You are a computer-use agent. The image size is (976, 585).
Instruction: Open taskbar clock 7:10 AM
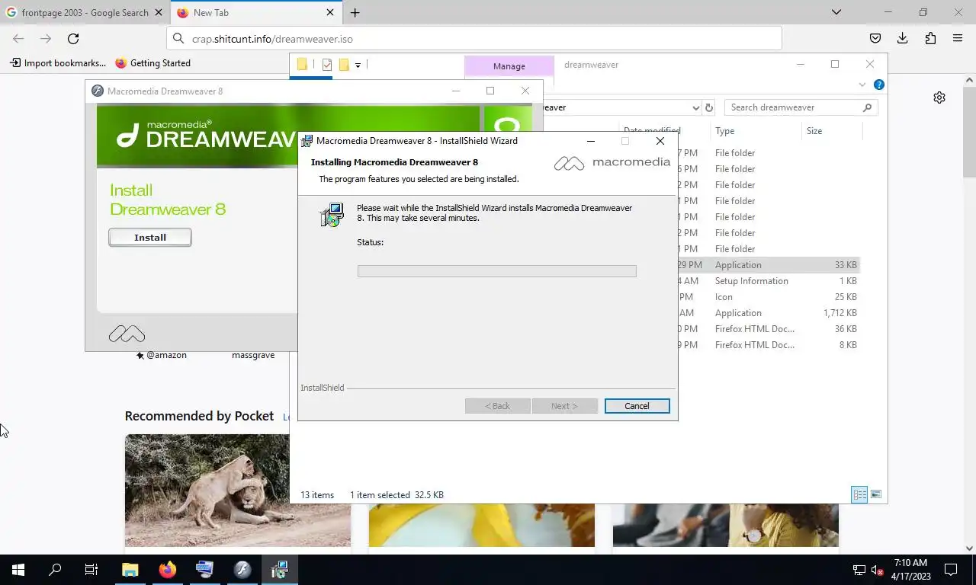(911, 570)
